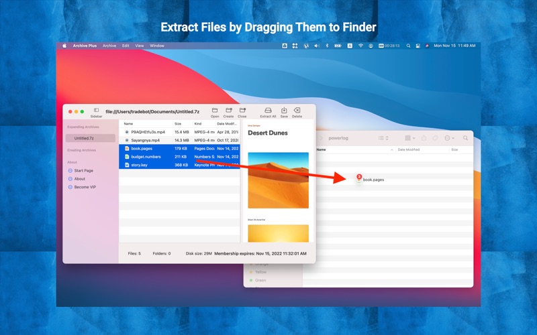Image resolution: width=537 pixels, height=335 pixels.
Task: Click the Spotlight search icon in menu bar
Action: [408, 46]
